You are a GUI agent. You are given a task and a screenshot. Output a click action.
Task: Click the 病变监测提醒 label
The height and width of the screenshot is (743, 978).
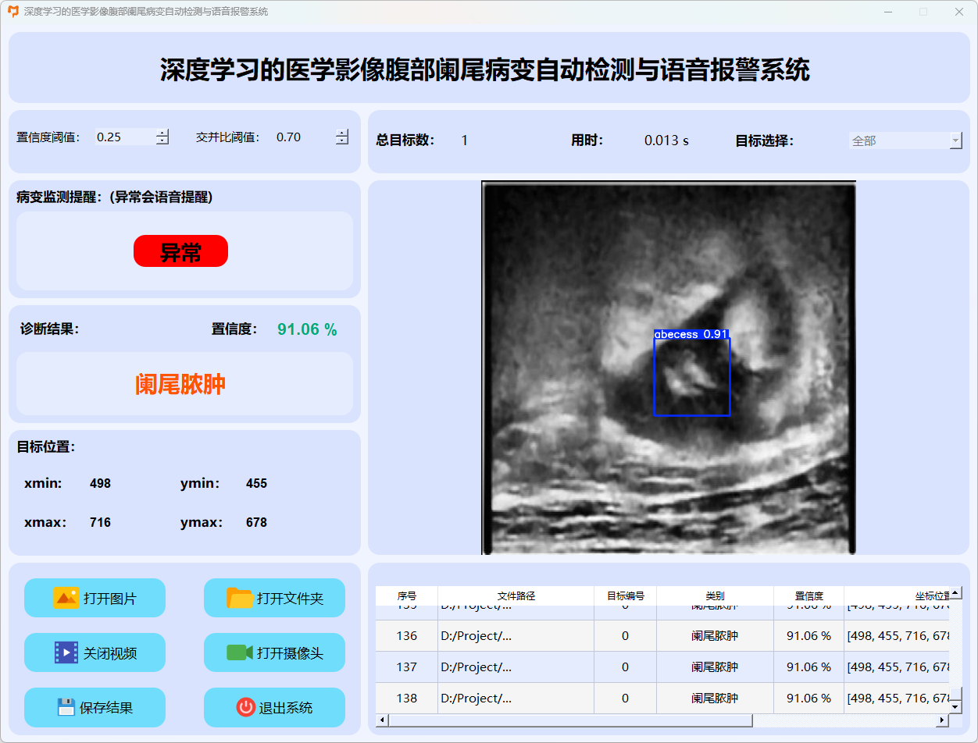114,197
